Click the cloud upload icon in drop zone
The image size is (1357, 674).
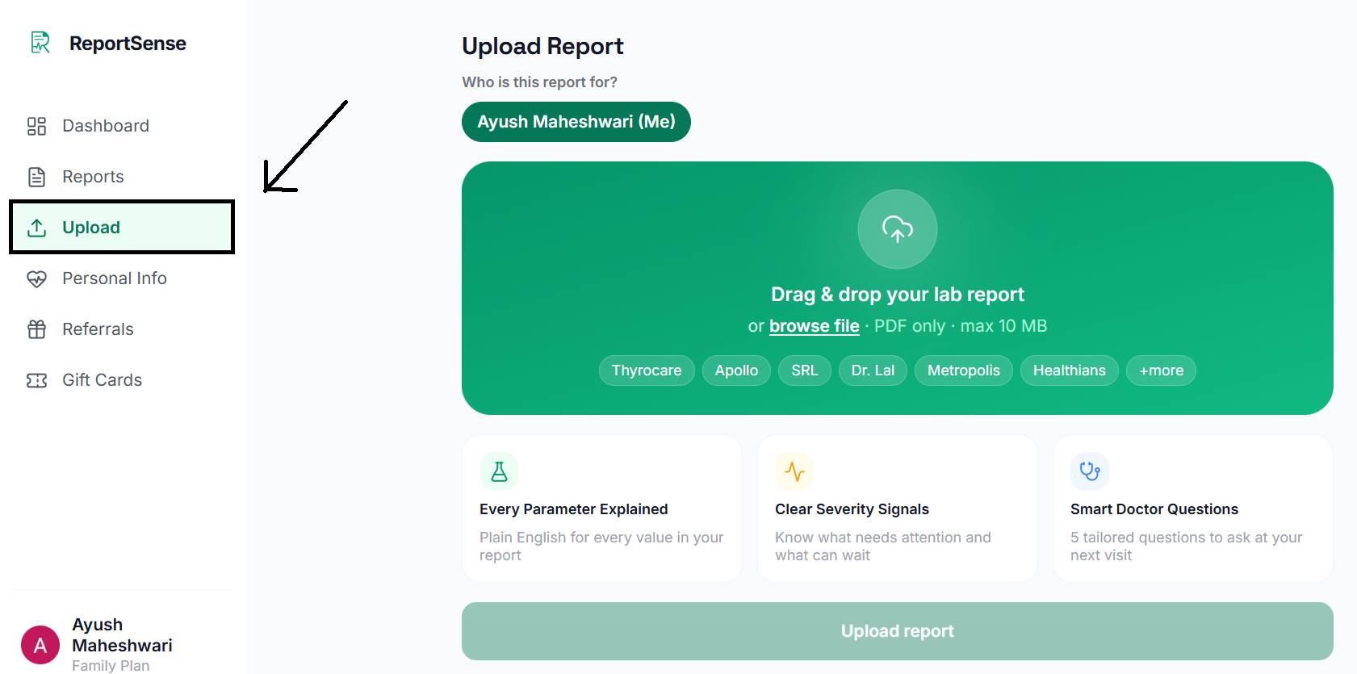coord(897,229)
